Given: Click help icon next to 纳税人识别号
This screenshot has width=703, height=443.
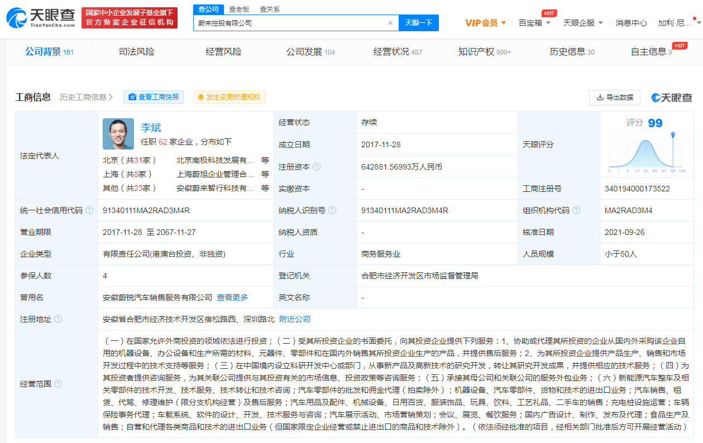Looking at the screenshot, I should 332,210.
